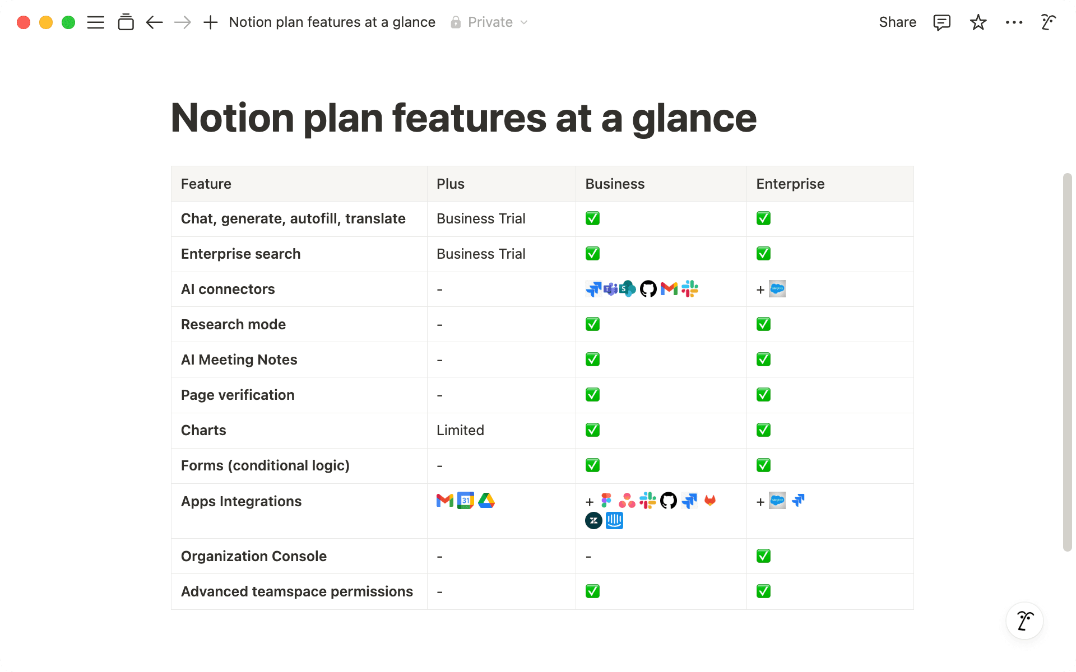1076x672 pixels.
Task: Click the Business checkmark for Page verification
Action: pos(592,394)
